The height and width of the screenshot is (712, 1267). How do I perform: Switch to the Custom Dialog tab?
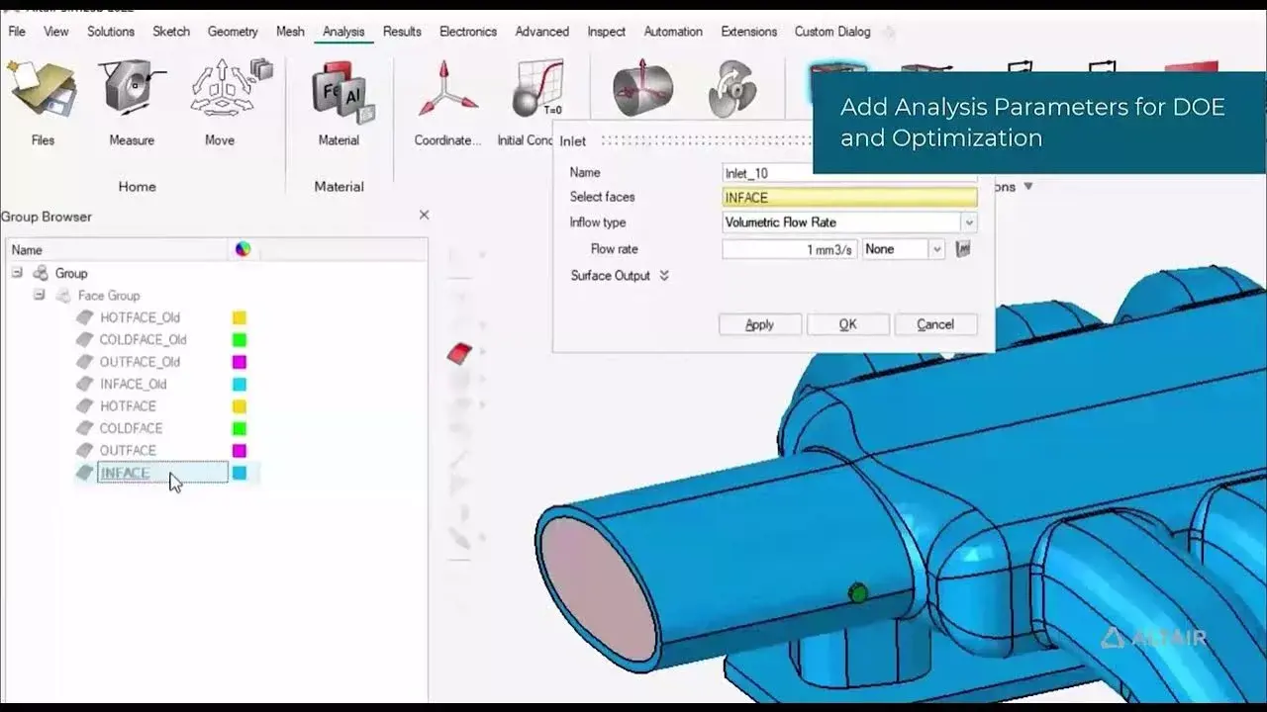click(x=832, y=32)
